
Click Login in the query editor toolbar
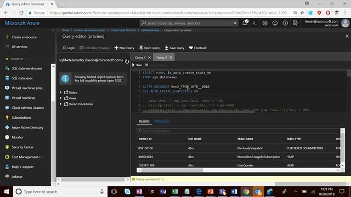pyautogui.click(x=69, y=48)
